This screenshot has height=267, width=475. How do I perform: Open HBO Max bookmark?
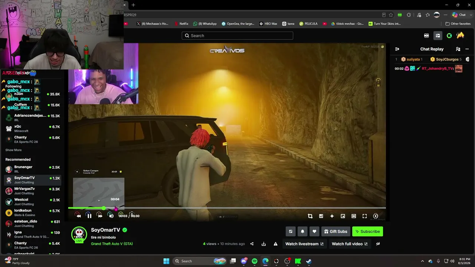(x=268, y=24)
